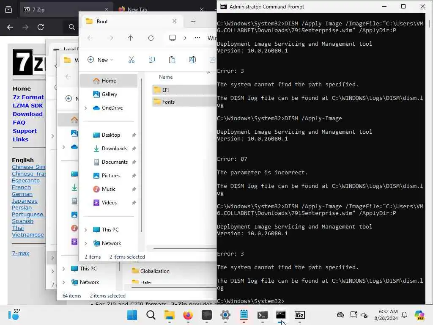Screen dimensions: 433x325
Task: Open notifications bell in system tray
Action: click(x=404, y=315)
